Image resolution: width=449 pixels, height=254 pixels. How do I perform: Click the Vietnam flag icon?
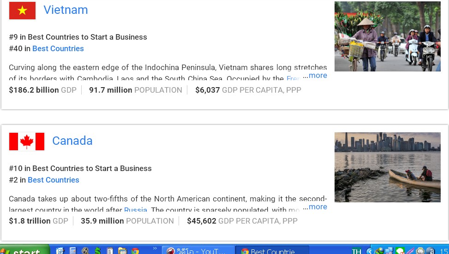pos(22,11)
